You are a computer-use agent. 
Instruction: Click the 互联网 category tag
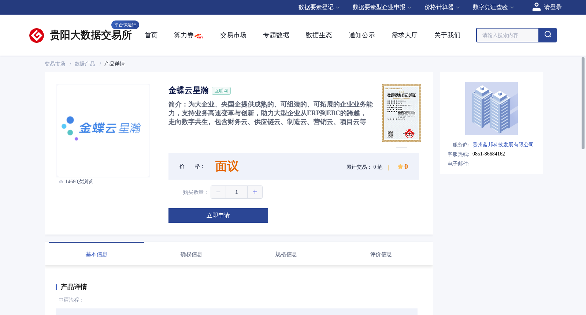(x=221, y=91)
